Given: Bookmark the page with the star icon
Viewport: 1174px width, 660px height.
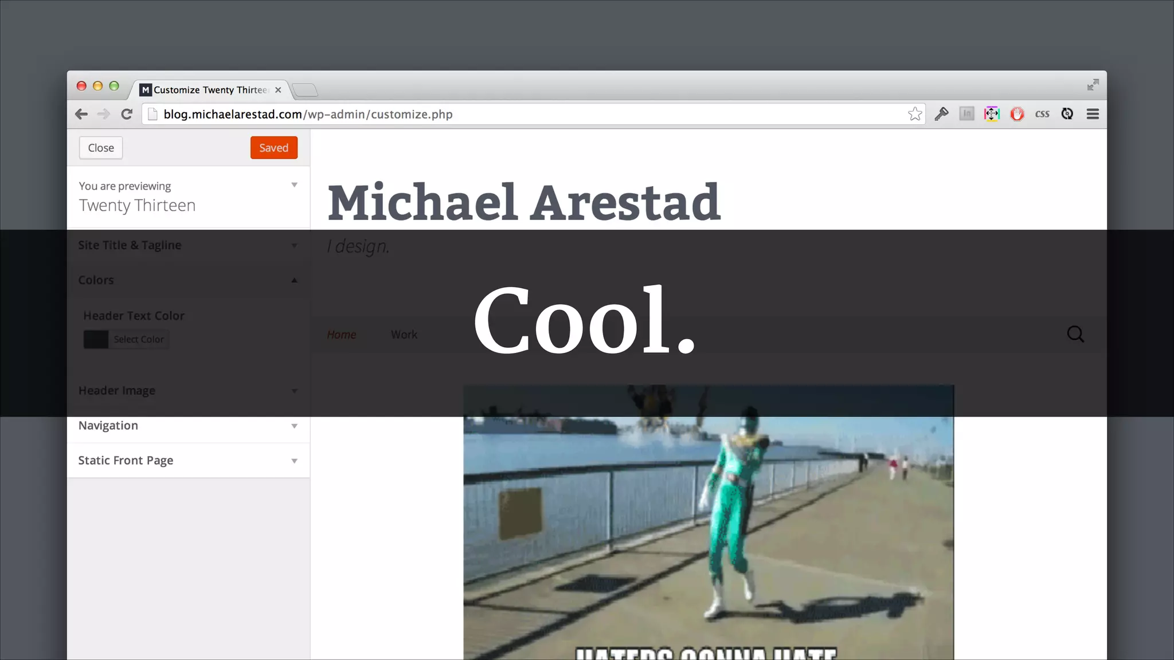Looking at the screenshot, I should [x=914, y=114].
